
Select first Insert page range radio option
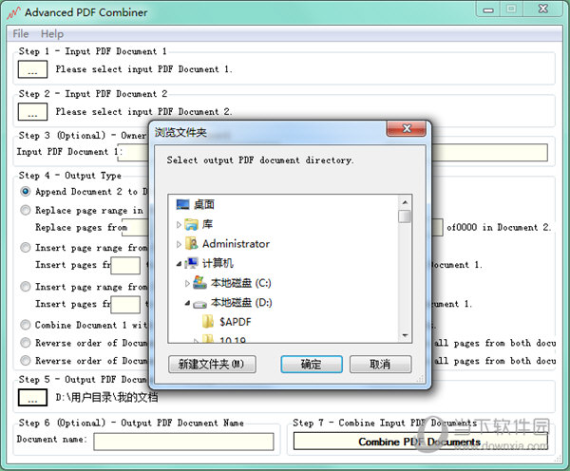[x=25, y=248]
